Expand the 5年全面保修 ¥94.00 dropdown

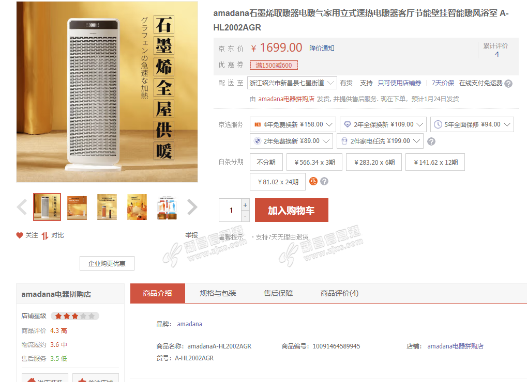tap(472, 124)
